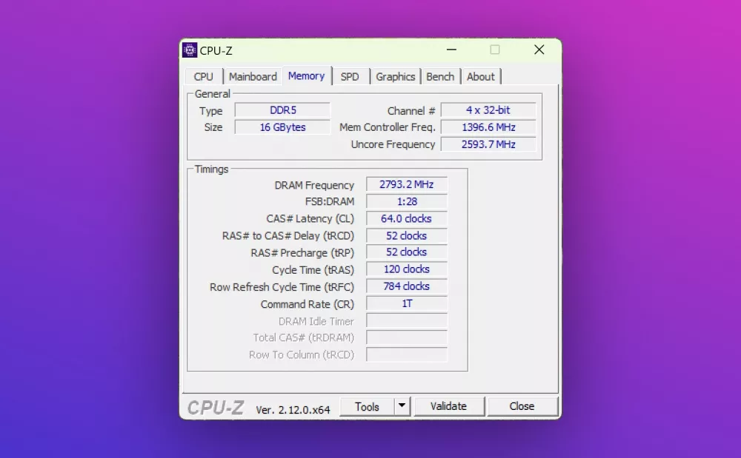Click the empty Row To Column field
The height and width of the screenshot is (458, 741).
pyautogui.click(x=406, y=354)
